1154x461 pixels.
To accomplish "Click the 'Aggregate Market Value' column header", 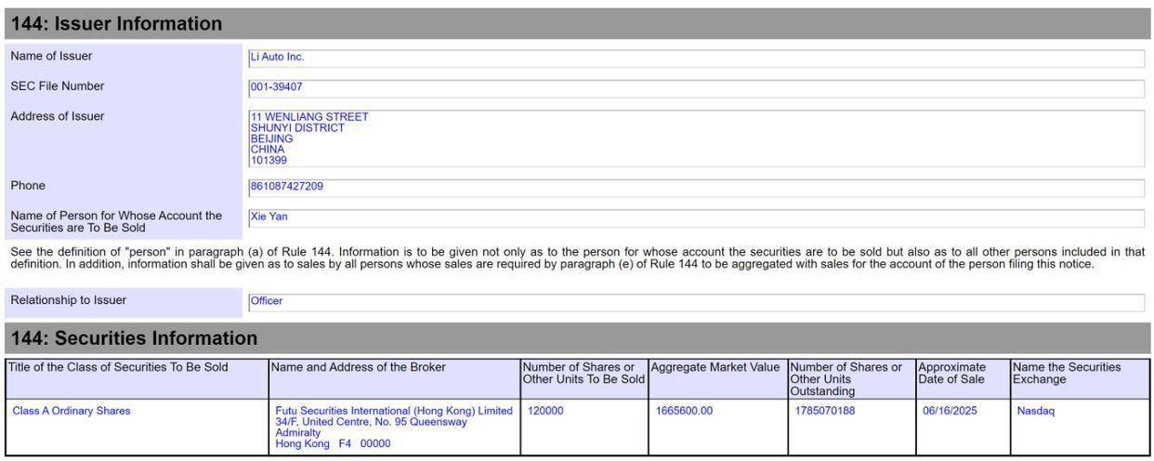I will [x=717, y=379].
